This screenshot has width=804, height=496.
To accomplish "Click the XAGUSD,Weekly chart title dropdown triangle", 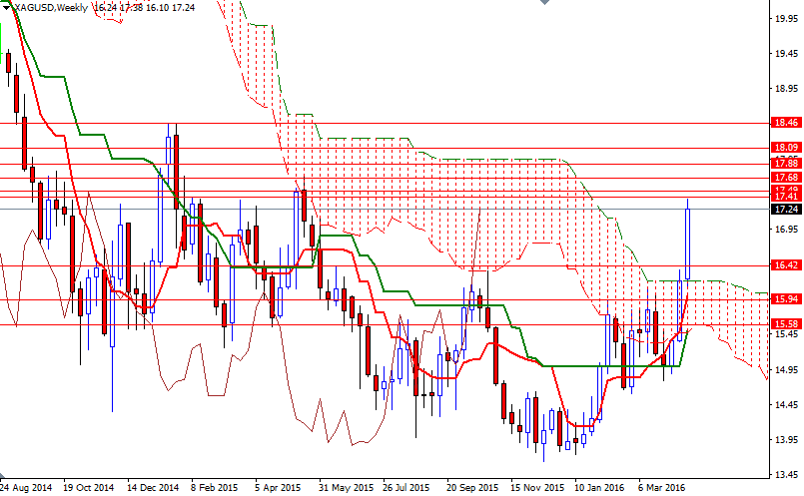I will pyautogui.click(x=6, y=8).
